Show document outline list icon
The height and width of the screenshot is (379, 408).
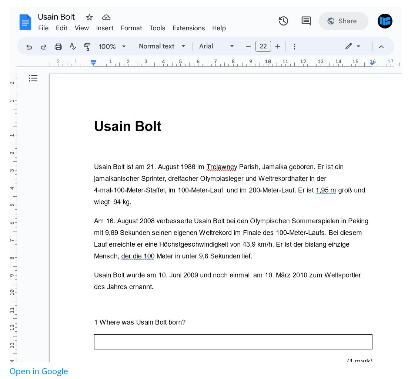[33, 78]
